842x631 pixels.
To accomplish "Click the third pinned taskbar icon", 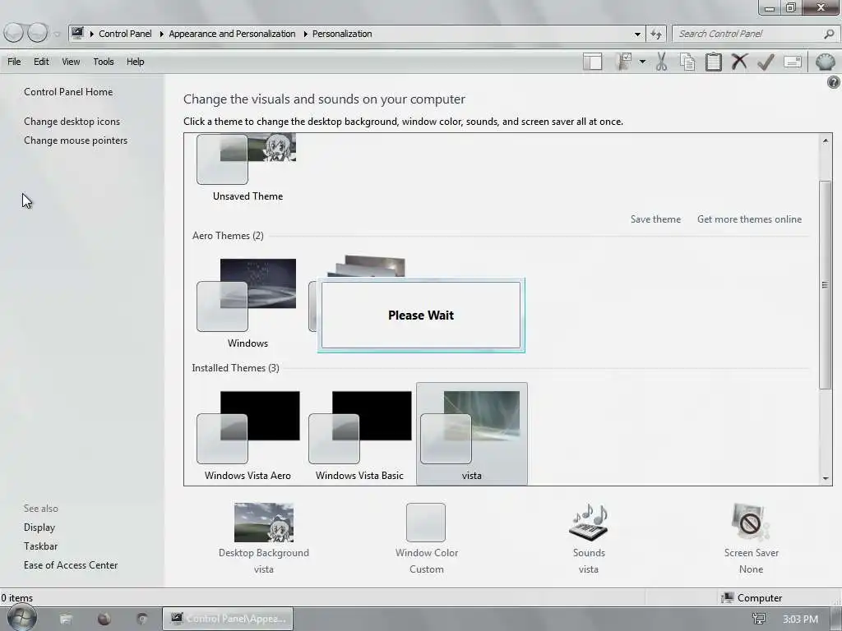I will (141, 619).
